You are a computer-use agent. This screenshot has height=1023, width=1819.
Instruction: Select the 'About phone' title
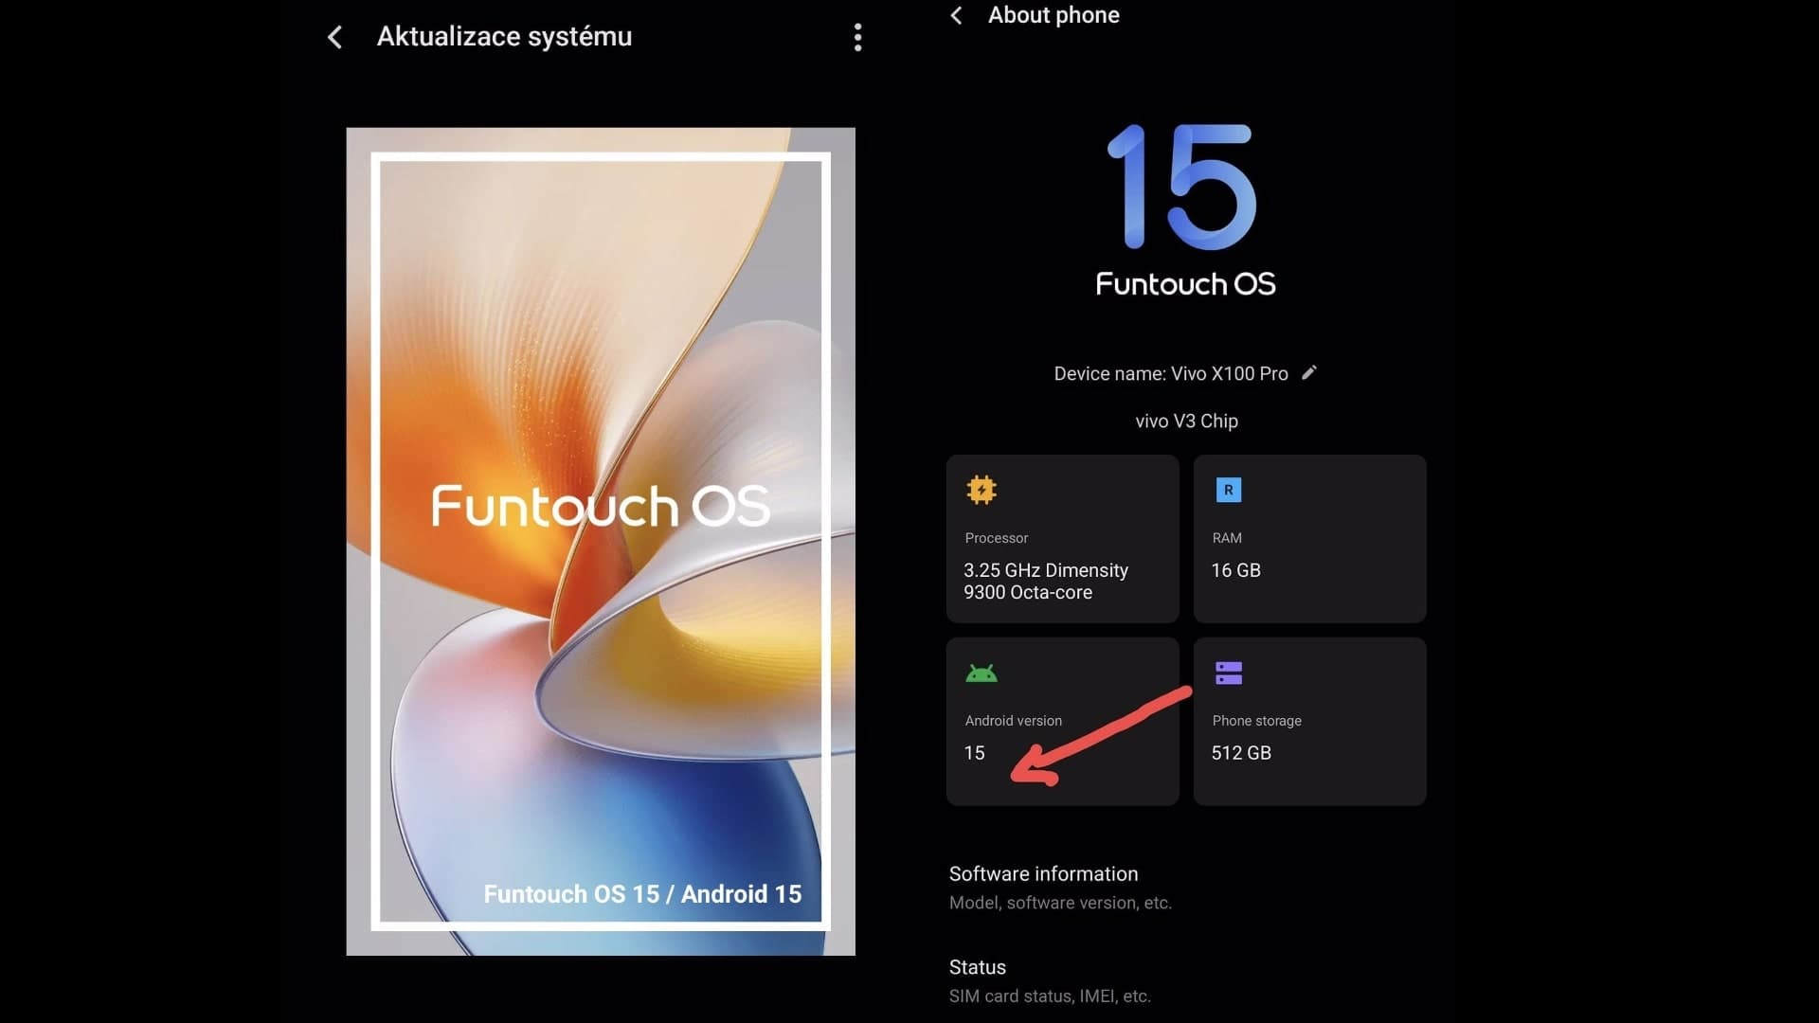(x=1054, y=15)
